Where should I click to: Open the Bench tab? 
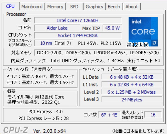point(114,7)
